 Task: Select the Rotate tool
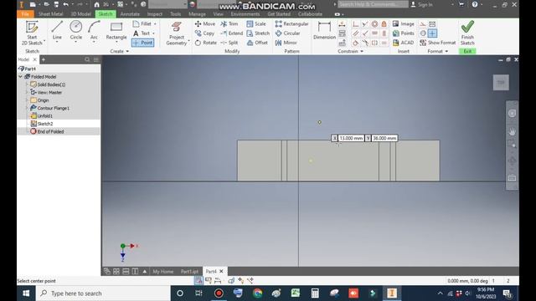point(205,43)
